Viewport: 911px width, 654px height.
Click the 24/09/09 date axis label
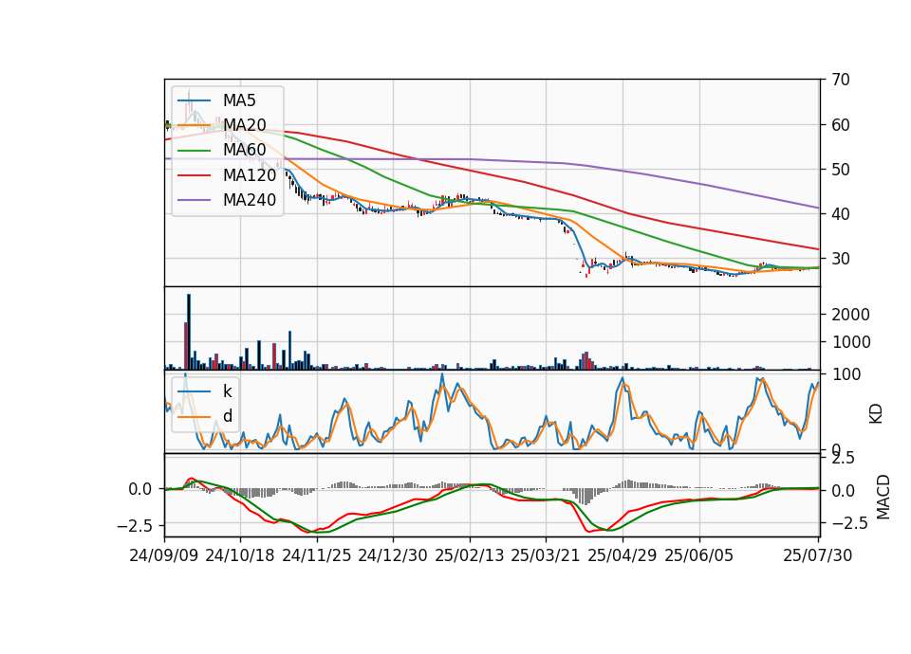tap(164, 555)
